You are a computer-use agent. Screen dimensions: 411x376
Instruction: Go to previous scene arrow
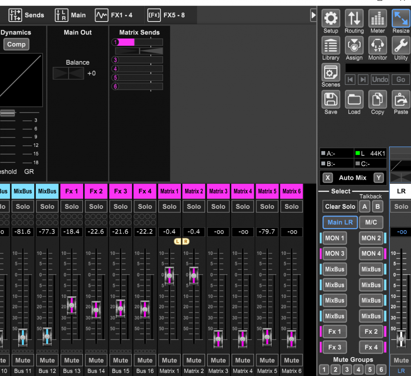pos(350,80)
